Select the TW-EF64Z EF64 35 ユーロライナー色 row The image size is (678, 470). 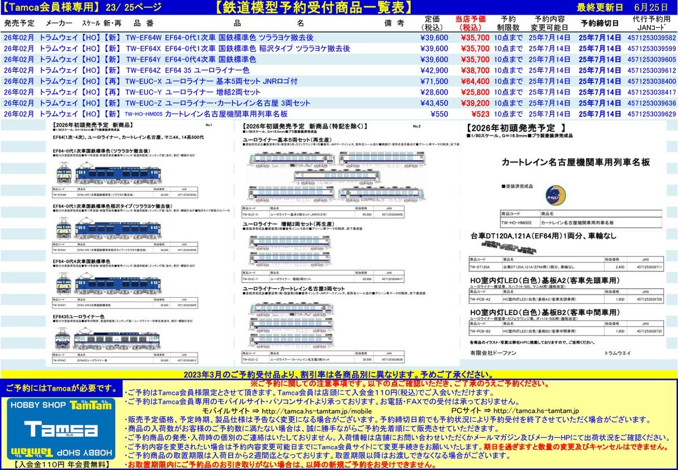click(339, 71)
